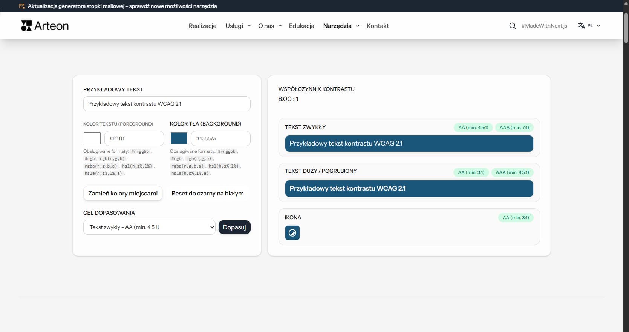Open the Narzędzia dropdown menu
This screenshot has height=332, width=629.
341,26
